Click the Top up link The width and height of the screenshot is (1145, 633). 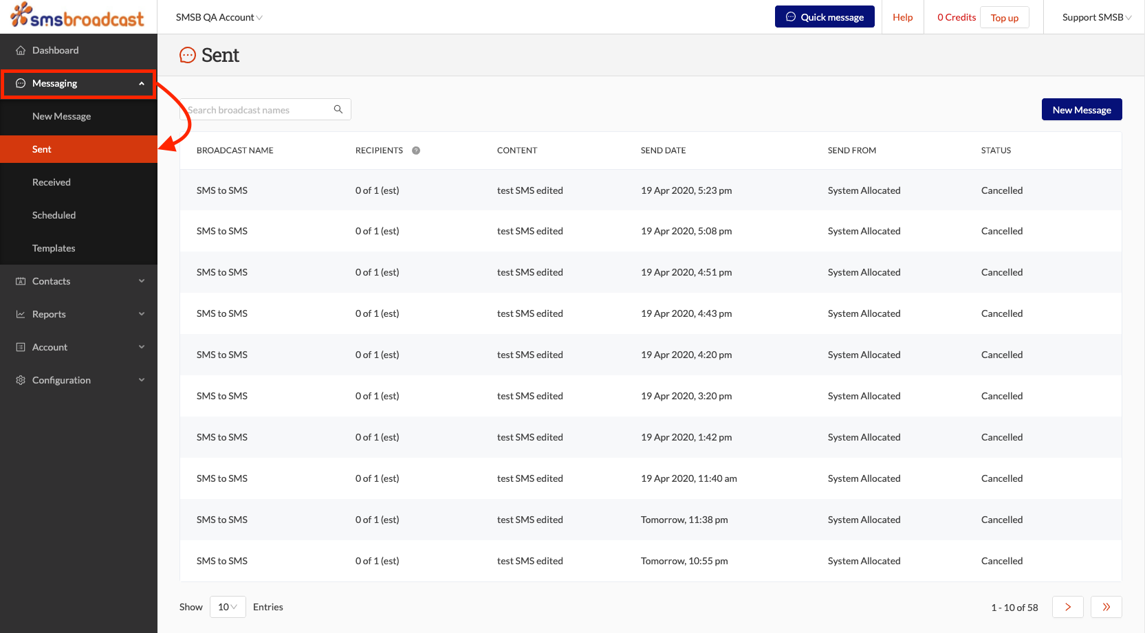[1004, 18]
